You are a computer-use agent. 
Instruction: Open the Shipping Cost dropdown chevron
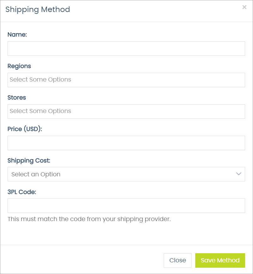(x=239, y=174)
